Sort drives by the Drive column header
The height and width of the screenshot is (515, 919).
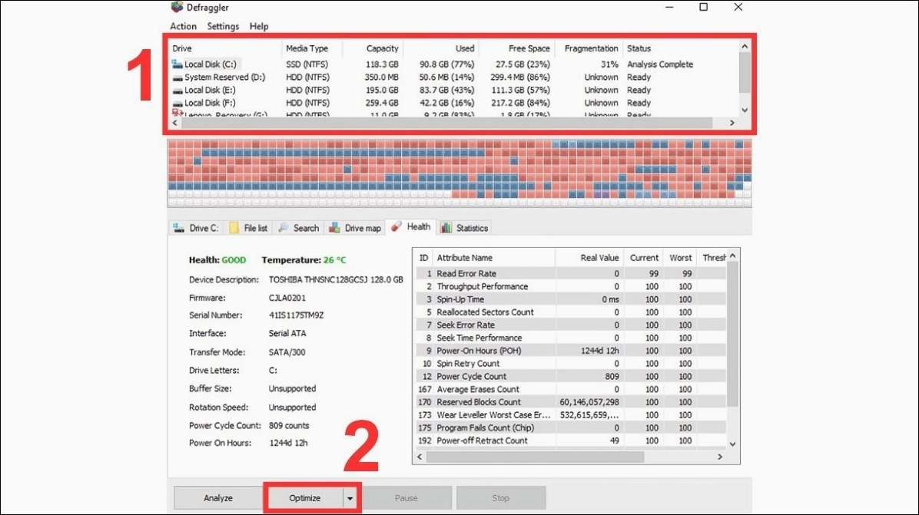224,48
